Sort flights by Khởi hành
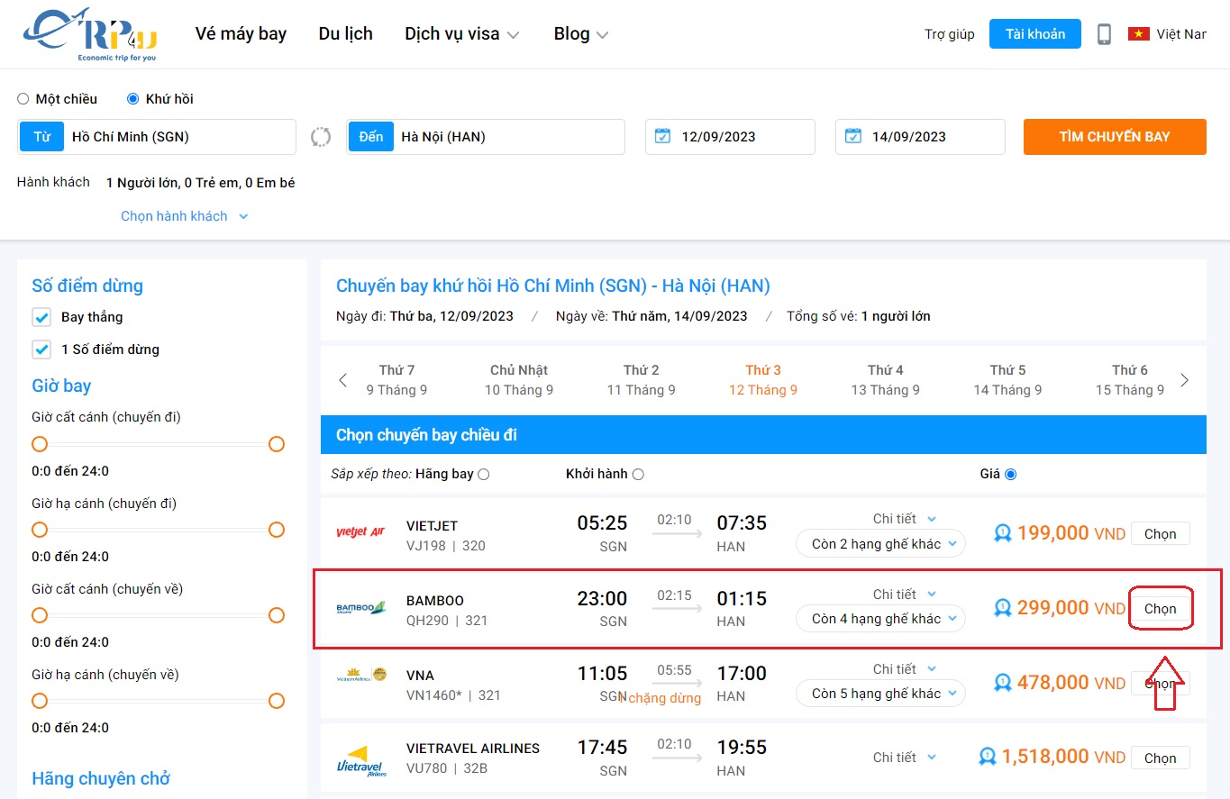 [638, 475]
